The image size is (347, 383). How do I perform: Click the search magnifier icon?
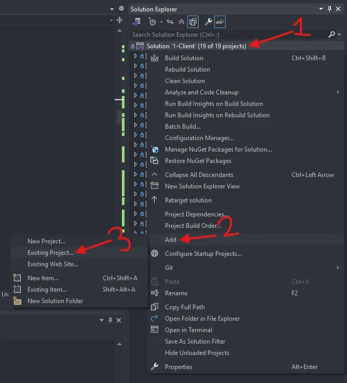coord(331,34)
